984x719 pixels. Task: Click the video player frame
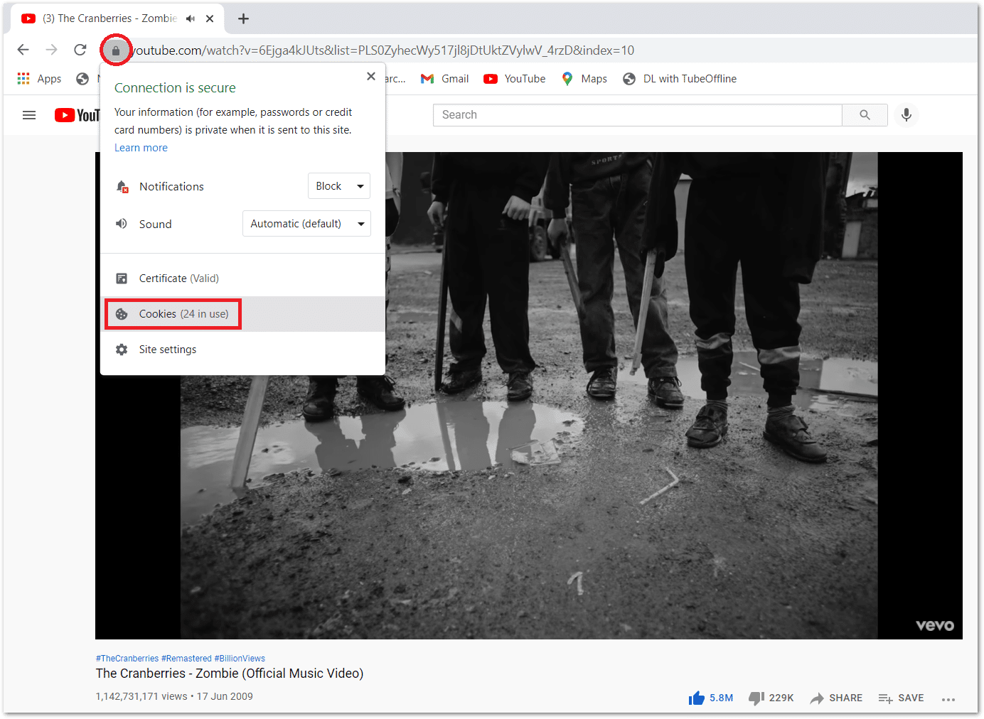point(529,396)
